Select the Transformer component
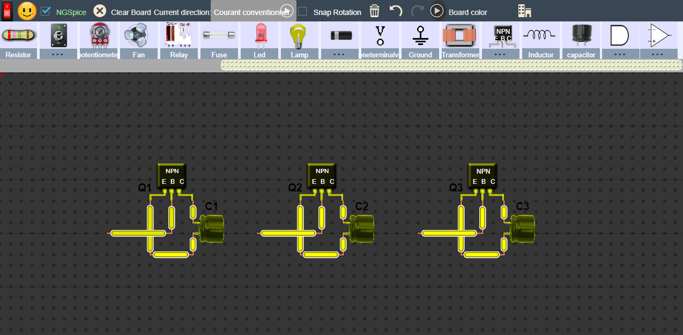The height and width of the screenshot is (335, 683). [x=460, y=39]
